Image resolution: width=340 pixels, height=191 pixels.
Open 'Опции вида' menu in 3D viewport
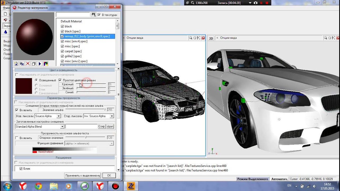tap(228, 38)
